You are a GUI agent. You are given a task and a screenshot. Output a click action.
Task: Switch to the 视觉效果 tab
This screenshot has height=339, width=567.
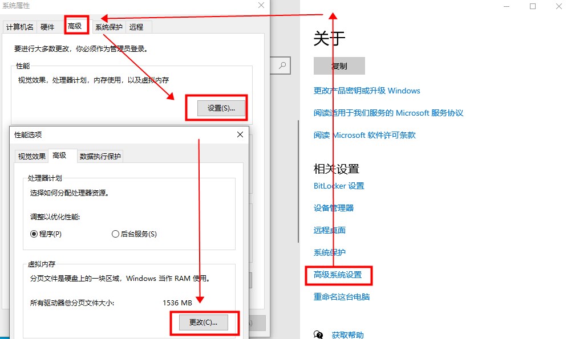(32, 157)
